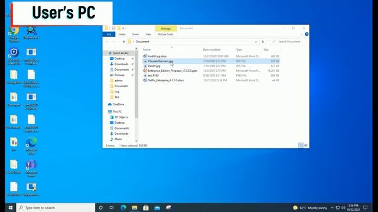The image size is (378, 212).
Task: Select Test folder in navigation pane
Action: (117, 97)
